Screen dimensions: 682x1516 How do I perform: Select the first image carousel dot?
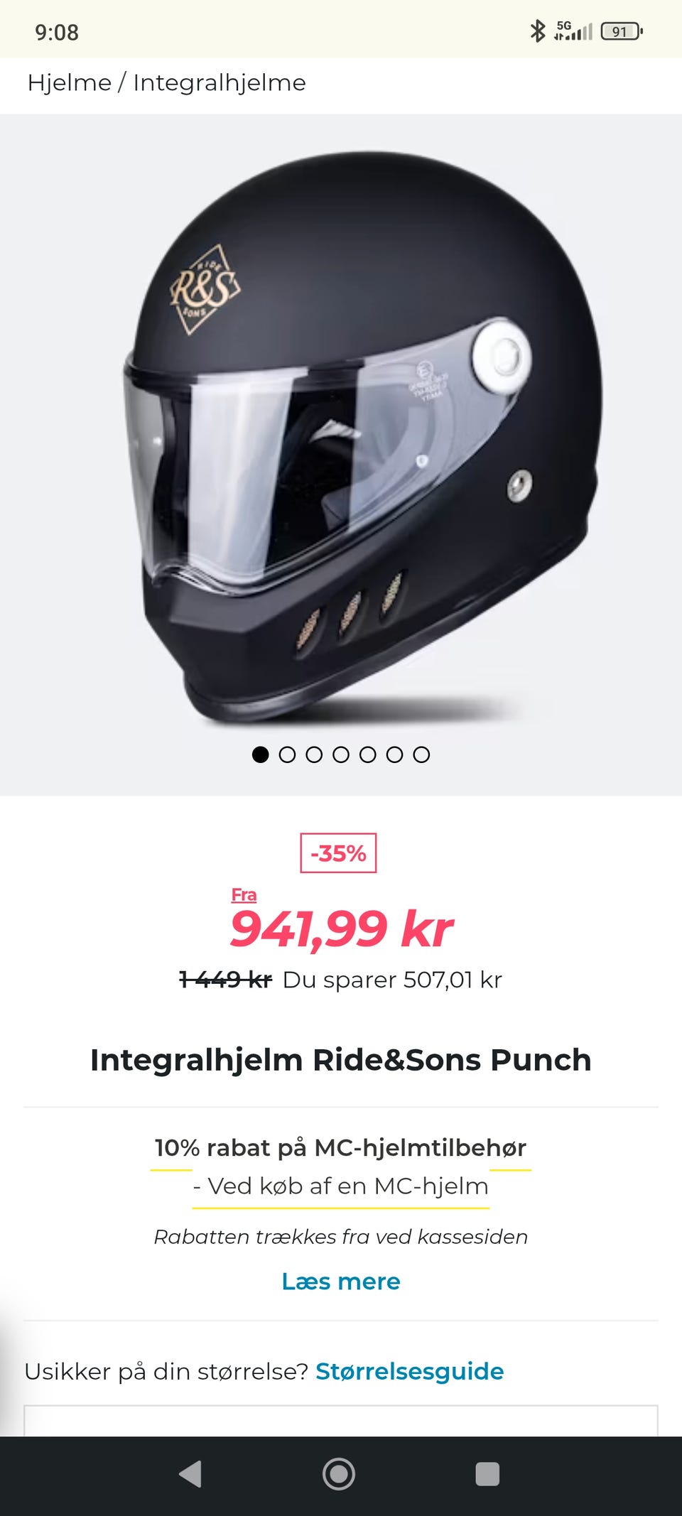tap(261, 754)
